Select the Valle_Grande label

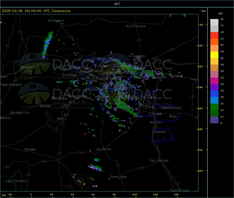click(77, 96)
